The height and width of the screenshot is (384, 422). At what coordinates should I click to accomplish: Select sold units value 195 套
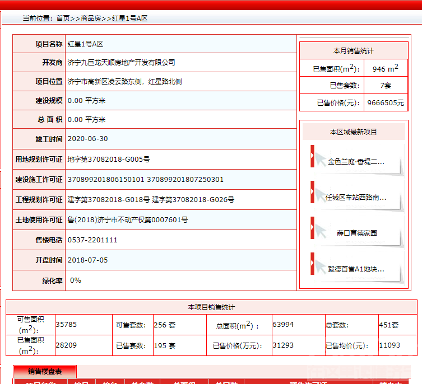click(165, 346)
